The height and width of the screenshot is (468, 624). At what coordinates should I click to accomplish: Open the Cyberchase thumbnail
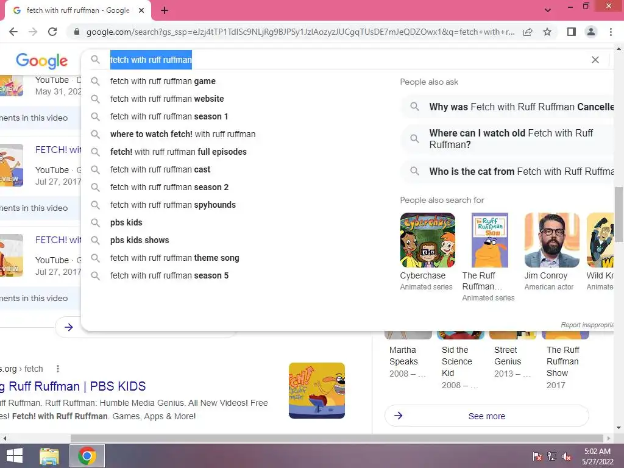[x=427, y=240]
